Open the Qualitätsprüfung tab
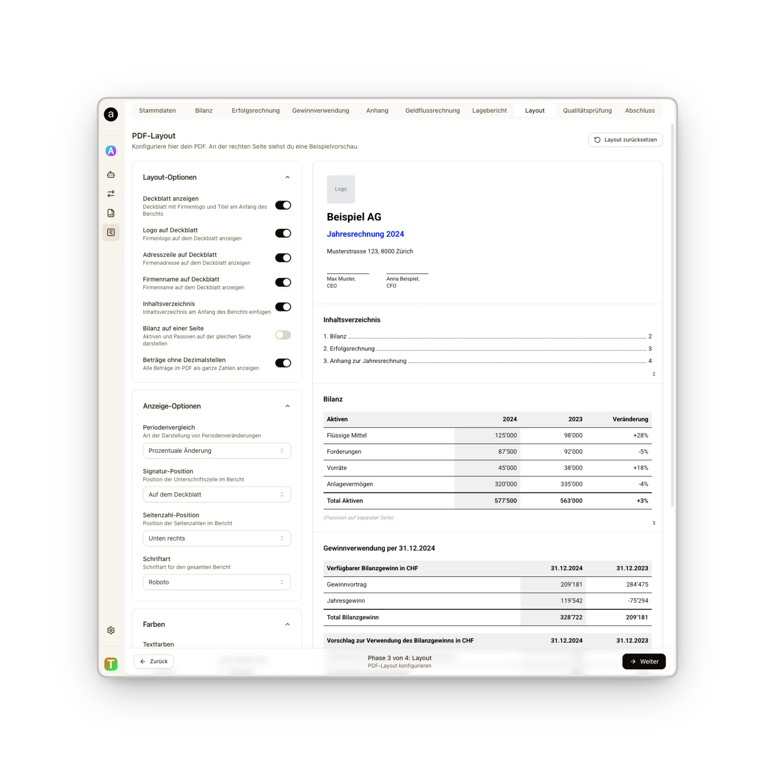Screen dimensions: 775x775 click(x=587, y=110)
